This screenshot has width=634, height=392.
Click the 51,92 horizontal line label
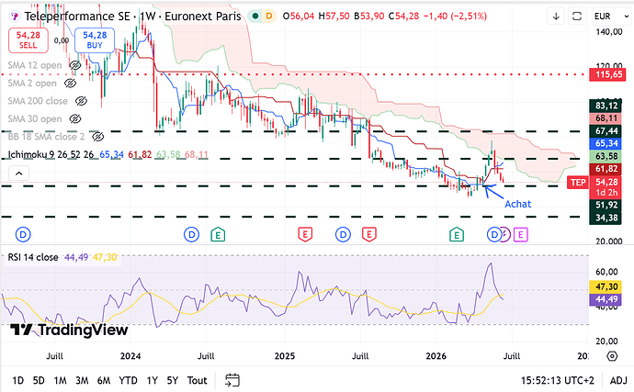tap(606, 205)
